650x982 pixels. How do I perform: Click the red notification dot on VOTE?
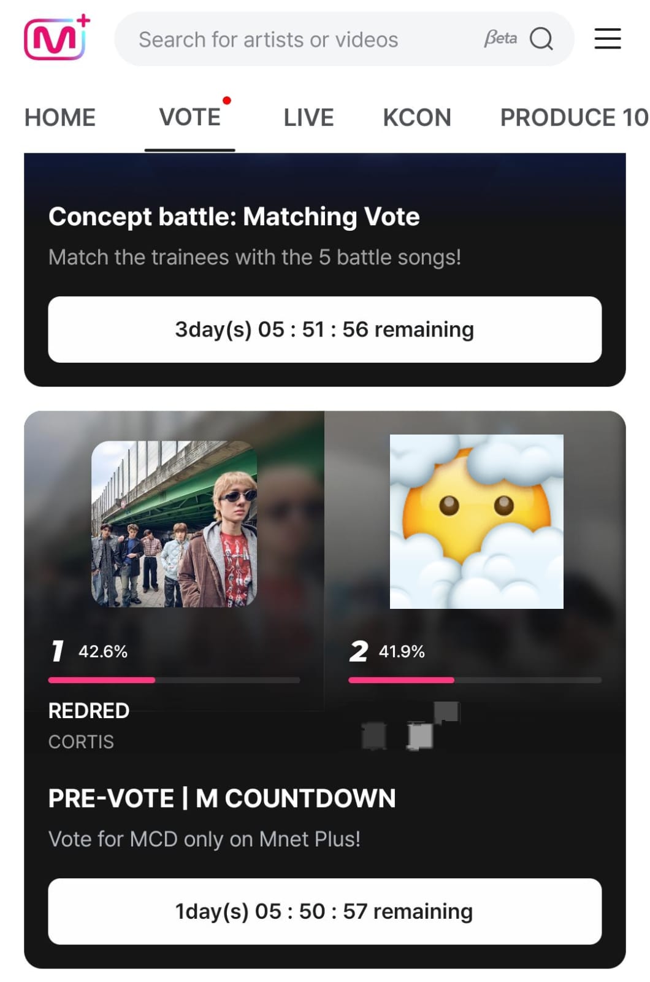pos(227,101)
